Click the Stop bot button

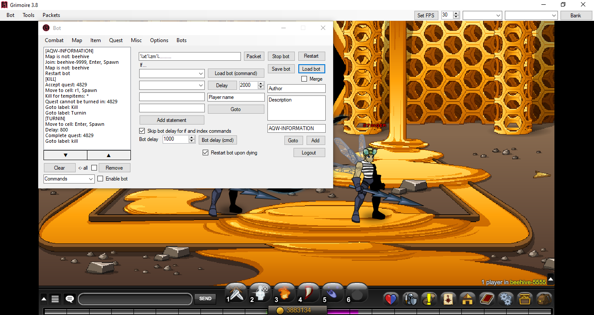pos(281,56)
